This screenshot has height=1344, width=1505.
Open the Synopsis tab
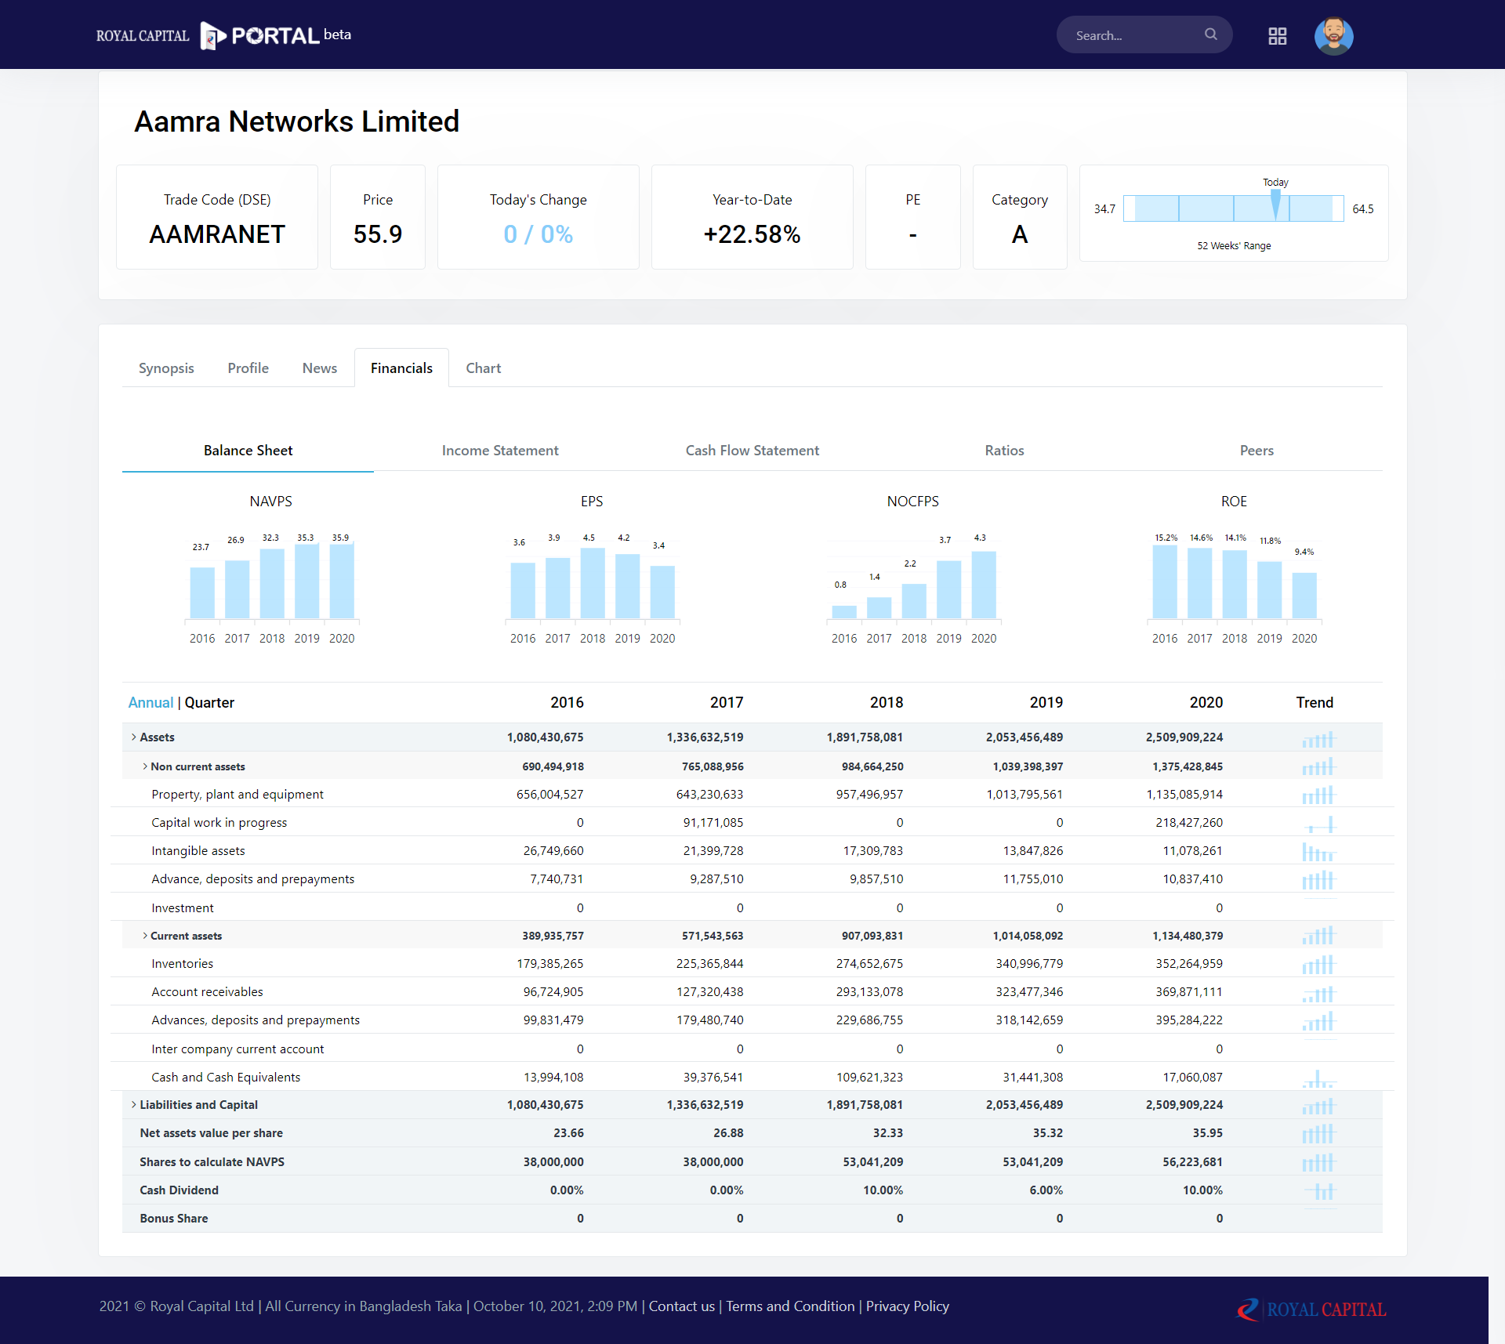[166, 368]
